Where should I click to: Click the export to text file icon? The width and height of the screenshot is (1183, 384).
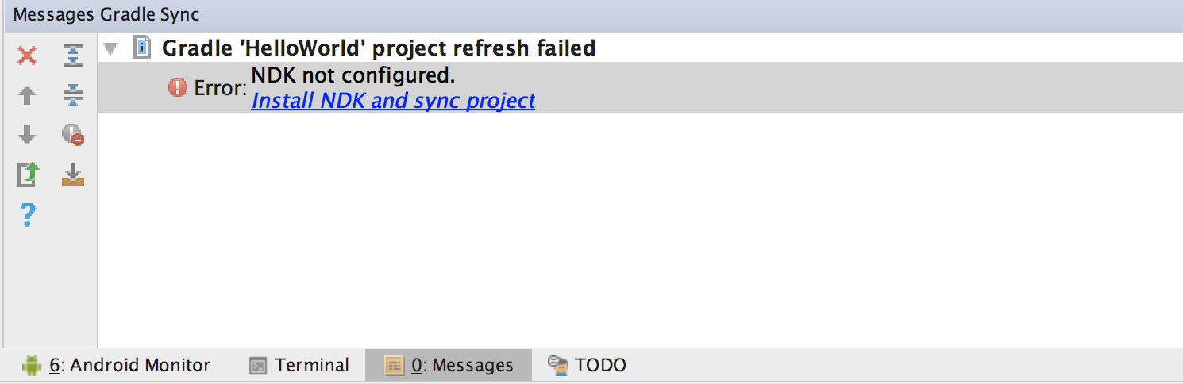tap(27, 174)
